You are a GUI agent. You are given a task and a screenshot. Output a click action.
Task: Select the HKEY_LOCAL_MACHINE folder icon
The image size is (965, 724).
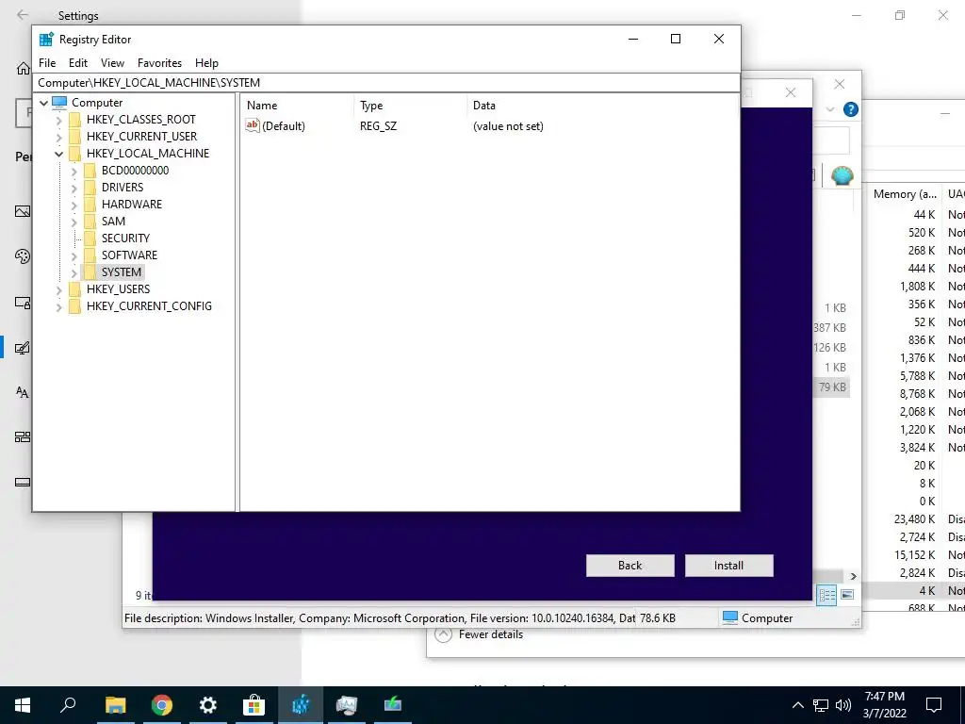pos(74,154)
